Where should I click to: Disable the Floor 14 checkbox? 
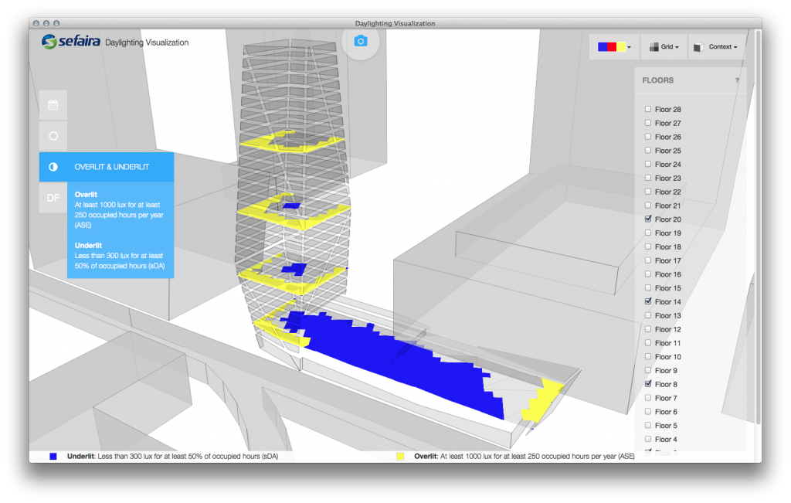click(648, 301)
